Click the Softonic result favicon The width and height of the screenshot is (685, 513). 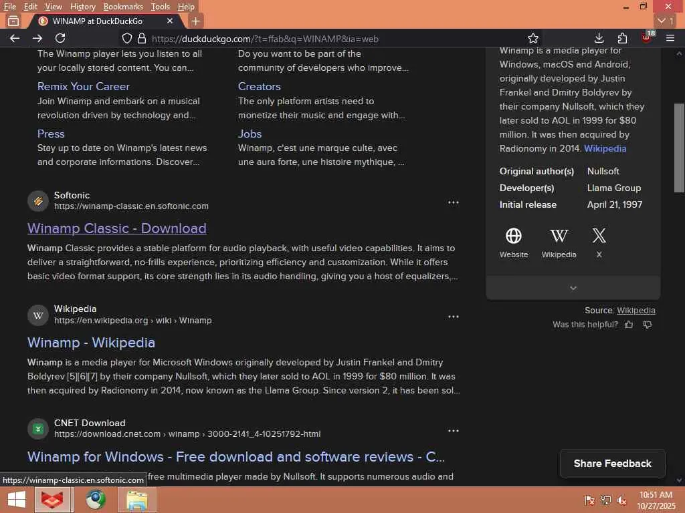tap(38, 200)
